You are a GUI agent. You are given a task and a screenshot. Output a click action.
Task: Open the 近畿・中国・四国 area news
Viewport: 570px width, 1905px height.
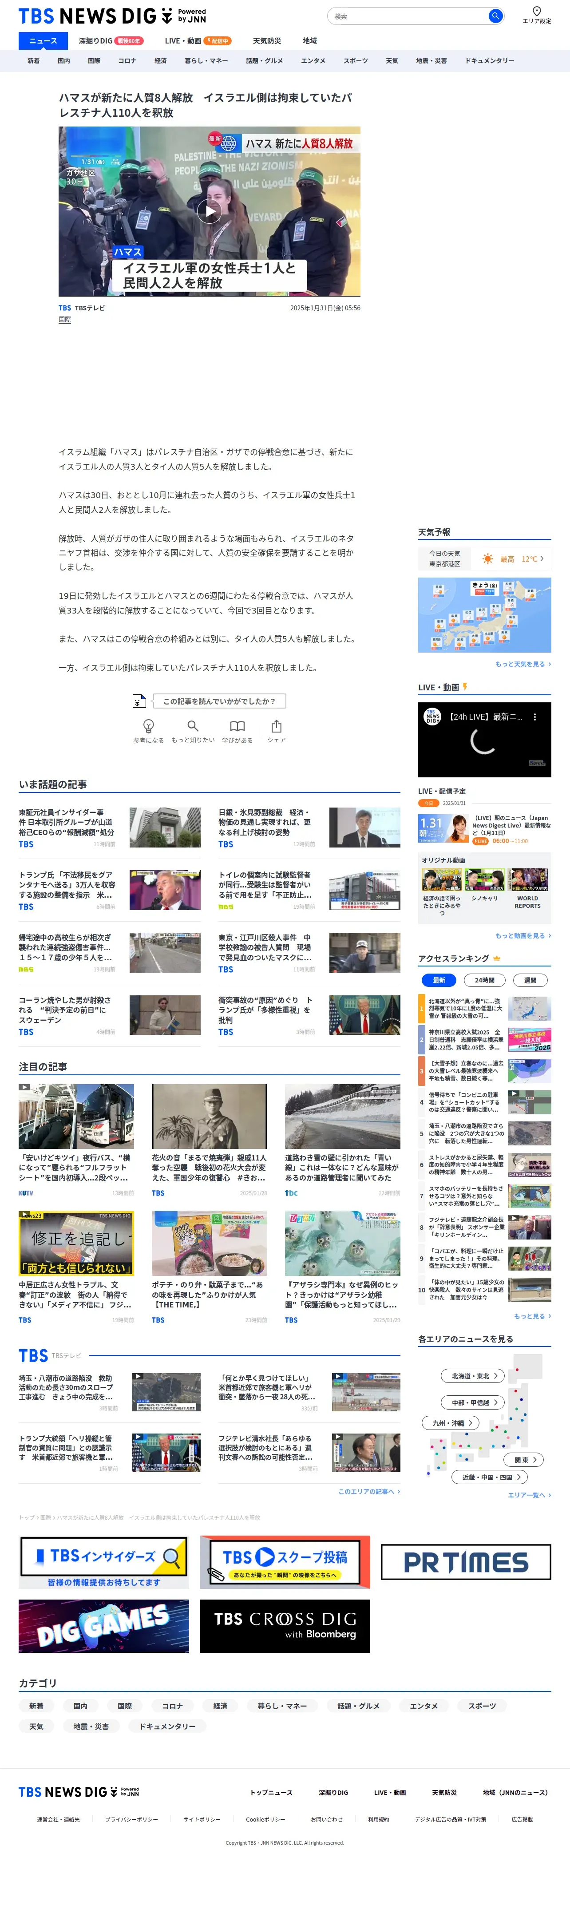(490, 1477)
